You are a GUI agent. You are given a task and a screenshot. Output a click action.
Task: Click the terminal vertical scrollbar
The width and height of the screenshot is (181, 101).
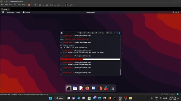121,72
